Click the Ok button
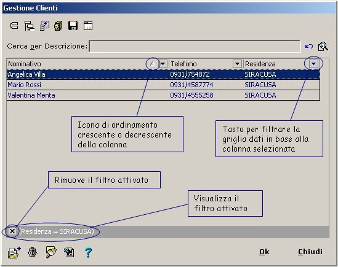Screen dimensions: 338x267 264,252
